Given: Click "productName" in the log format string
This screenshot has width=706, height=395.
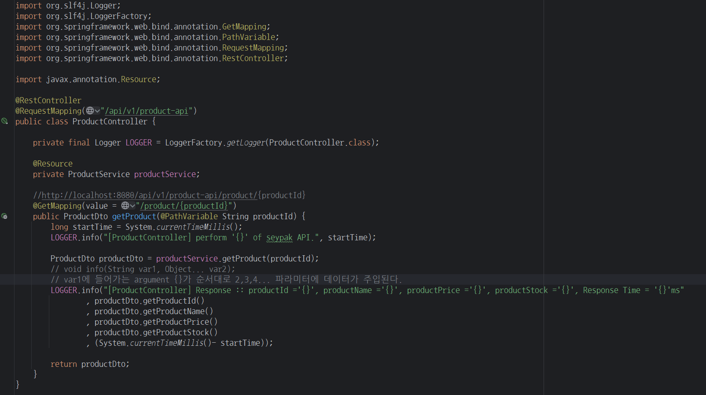Looking at the screenshot, I should (x=348, y=290).
